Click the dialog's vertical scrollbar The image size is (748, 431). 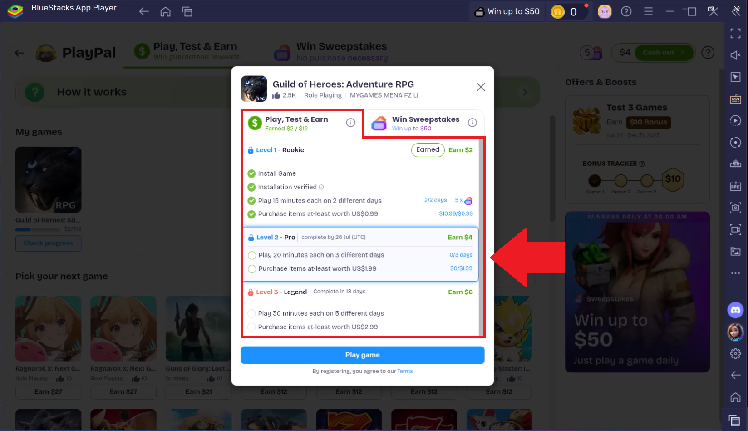click(x=481, y=237)
